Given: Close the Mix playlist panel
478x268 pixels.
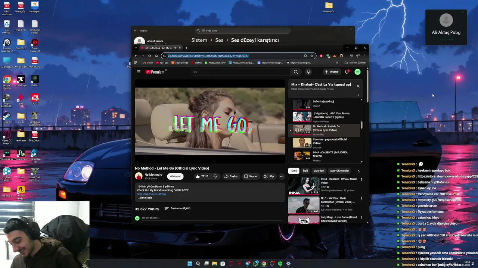Looking at the screenshot, I should coord(358,86).
